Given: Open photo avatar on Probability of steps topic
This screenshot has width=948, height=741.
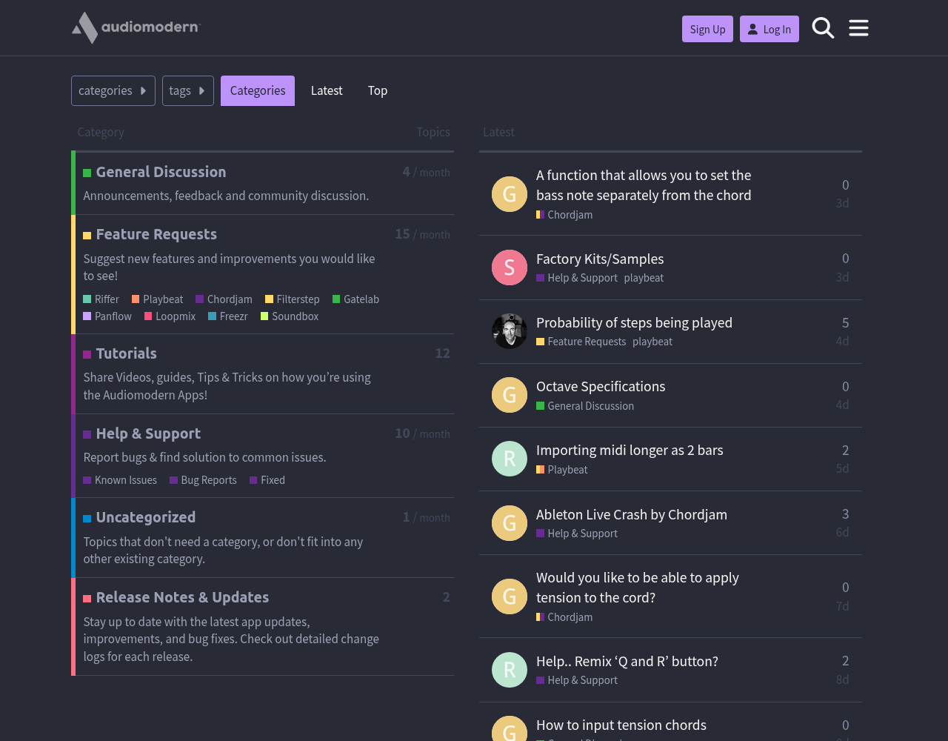Looking at the screenshot, I should pos(510,331).
